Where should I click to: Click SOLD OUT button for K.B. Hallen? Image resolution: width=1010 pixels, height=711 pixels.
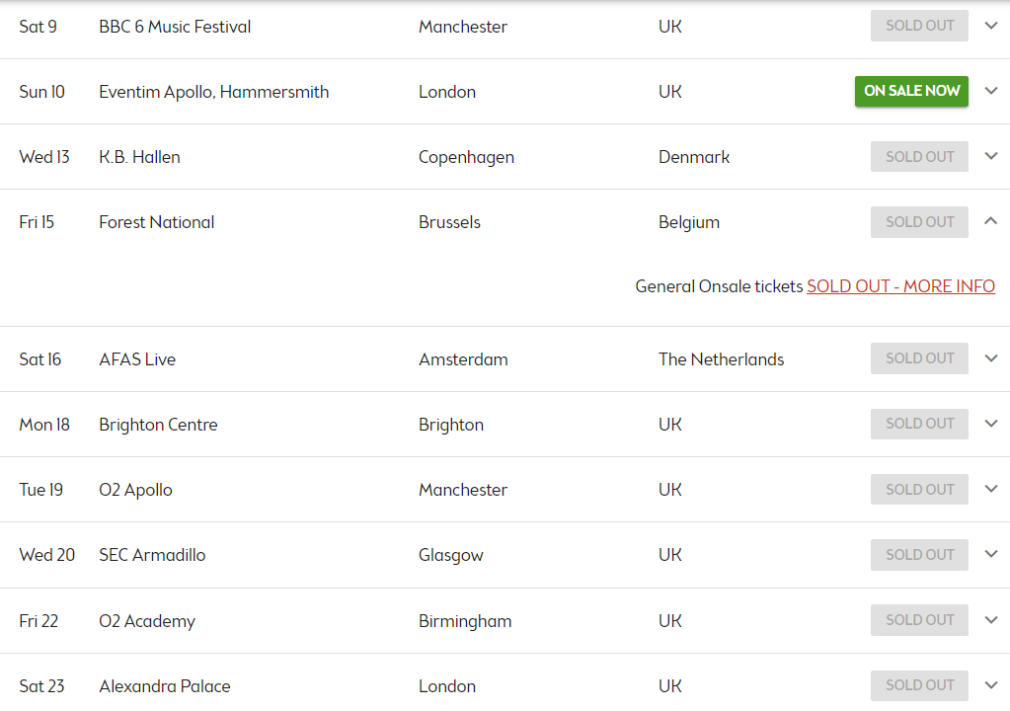coord(919,156)
